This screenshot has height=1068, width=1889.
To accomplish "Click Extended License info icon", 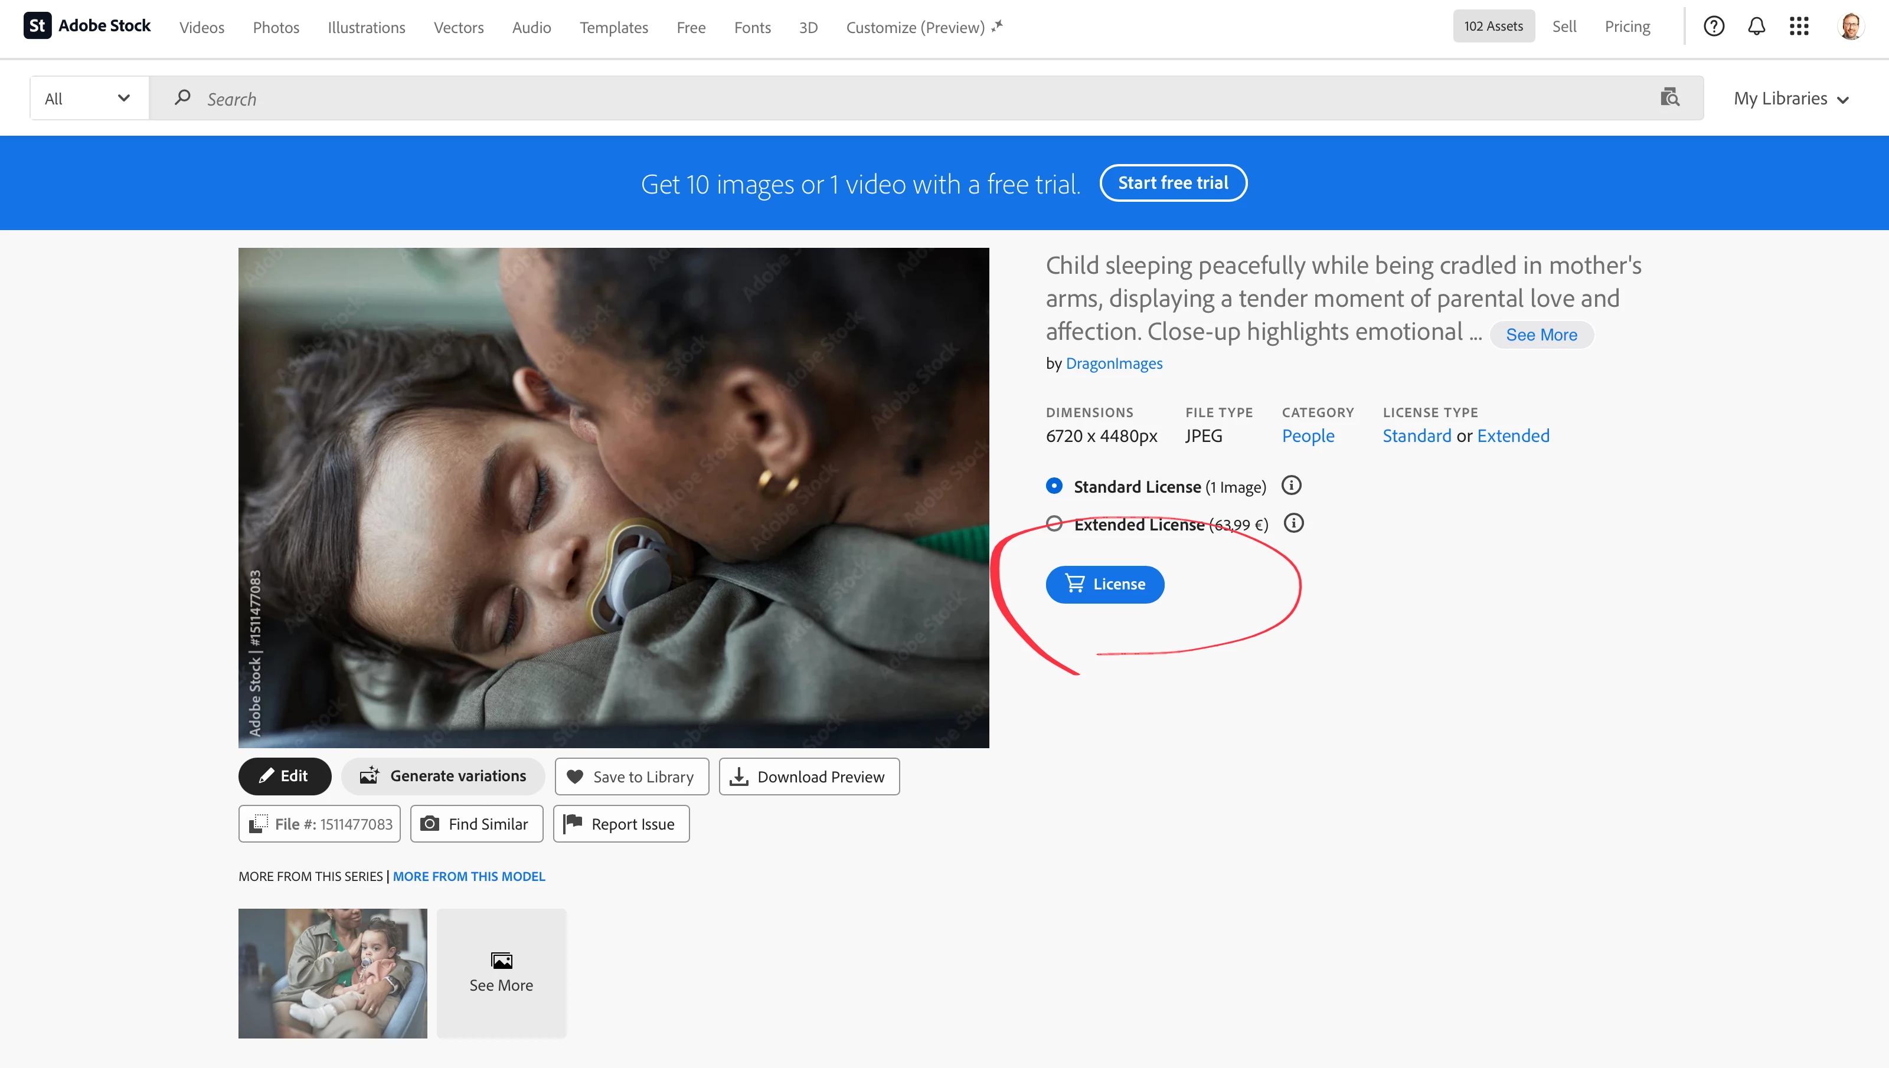I will (1294, 524).
